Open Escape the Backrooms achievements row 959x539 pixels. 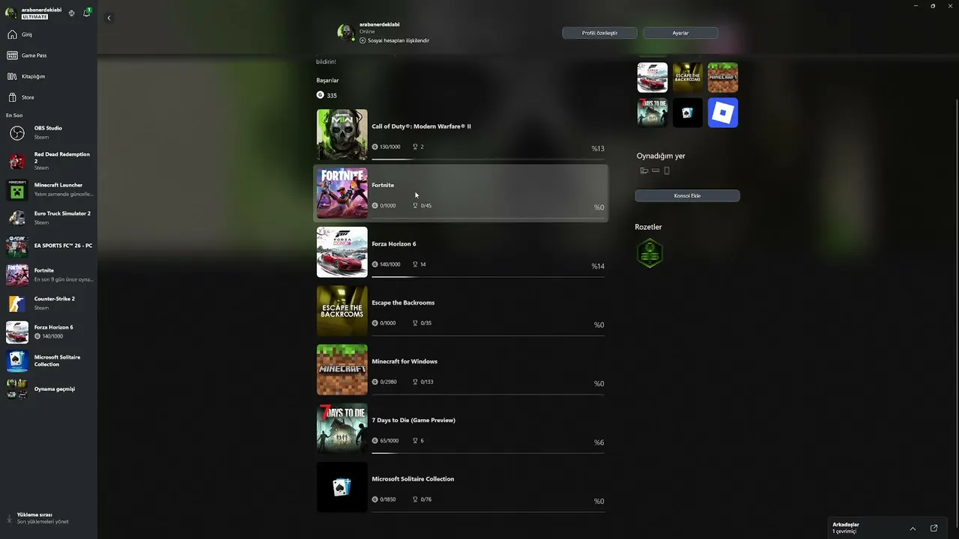pyautogui.click(x=461, y=311)
